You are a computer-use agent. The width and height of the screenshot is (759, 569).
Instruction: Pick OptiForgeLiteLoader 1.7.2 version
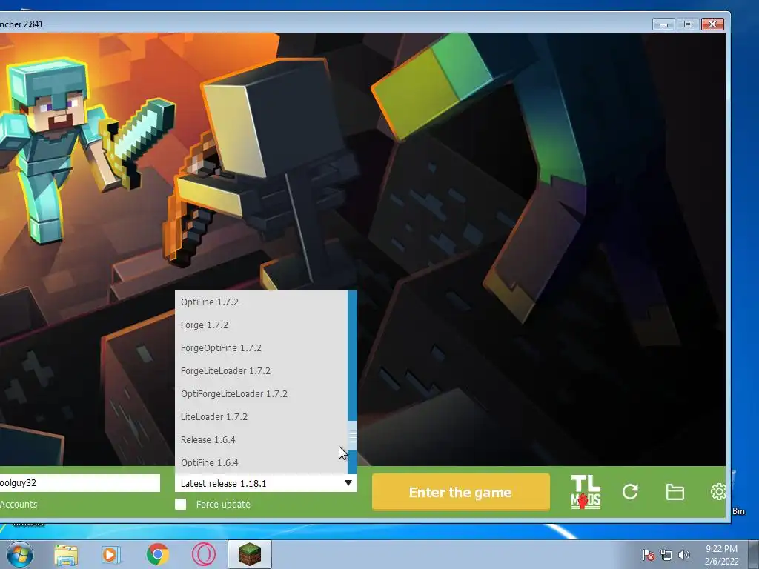[x=262, y=394]
